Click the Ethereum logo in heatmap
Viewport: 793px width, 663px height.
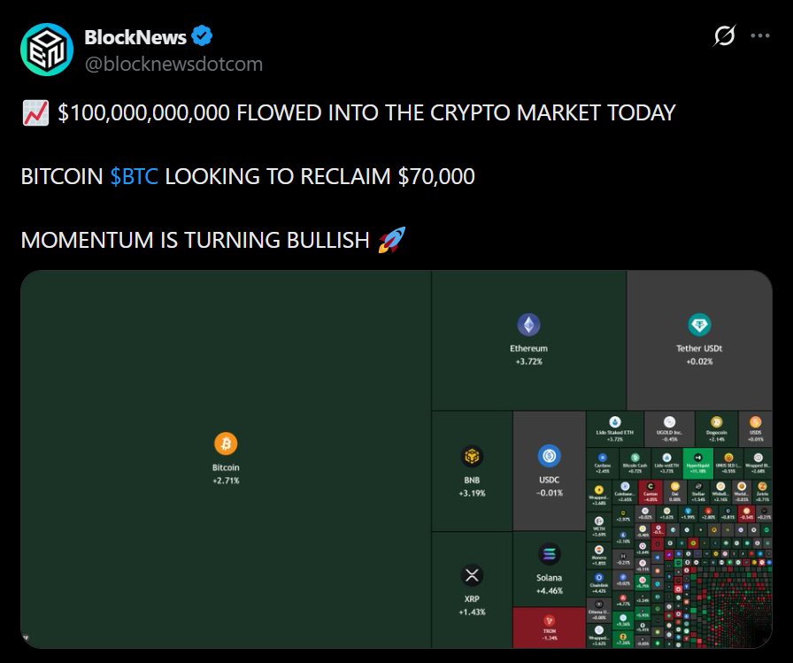pyautogui.click(x=528, y=325)
